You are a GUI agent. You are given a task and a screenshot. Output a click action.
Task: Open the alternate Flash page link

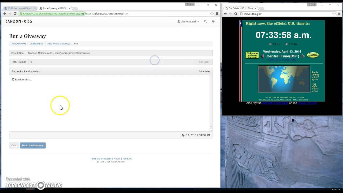click(275, 103)
